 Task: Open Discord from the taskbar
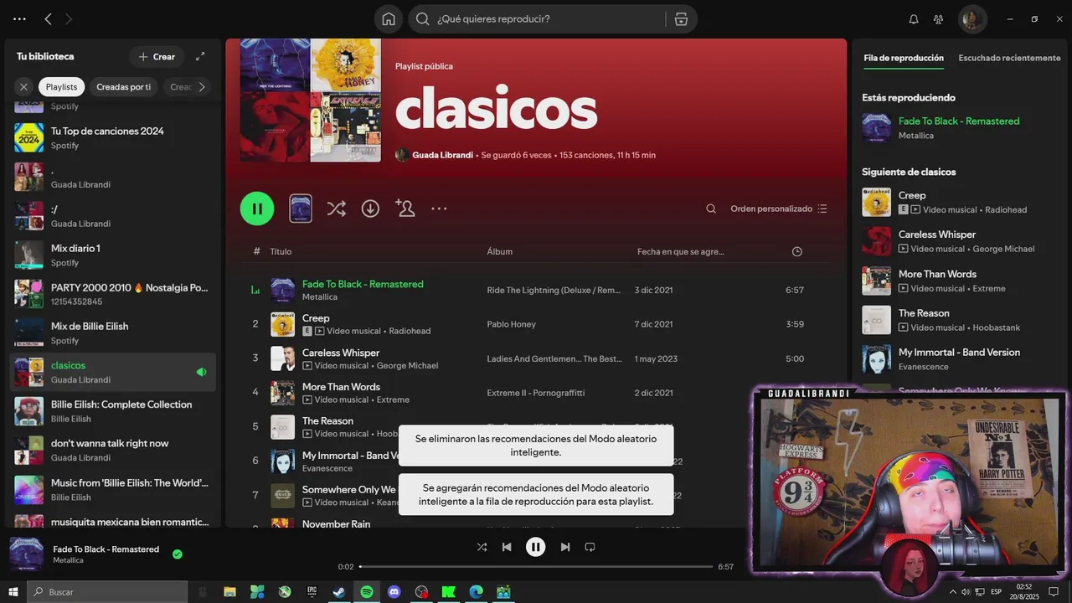[x=394, y=592]
